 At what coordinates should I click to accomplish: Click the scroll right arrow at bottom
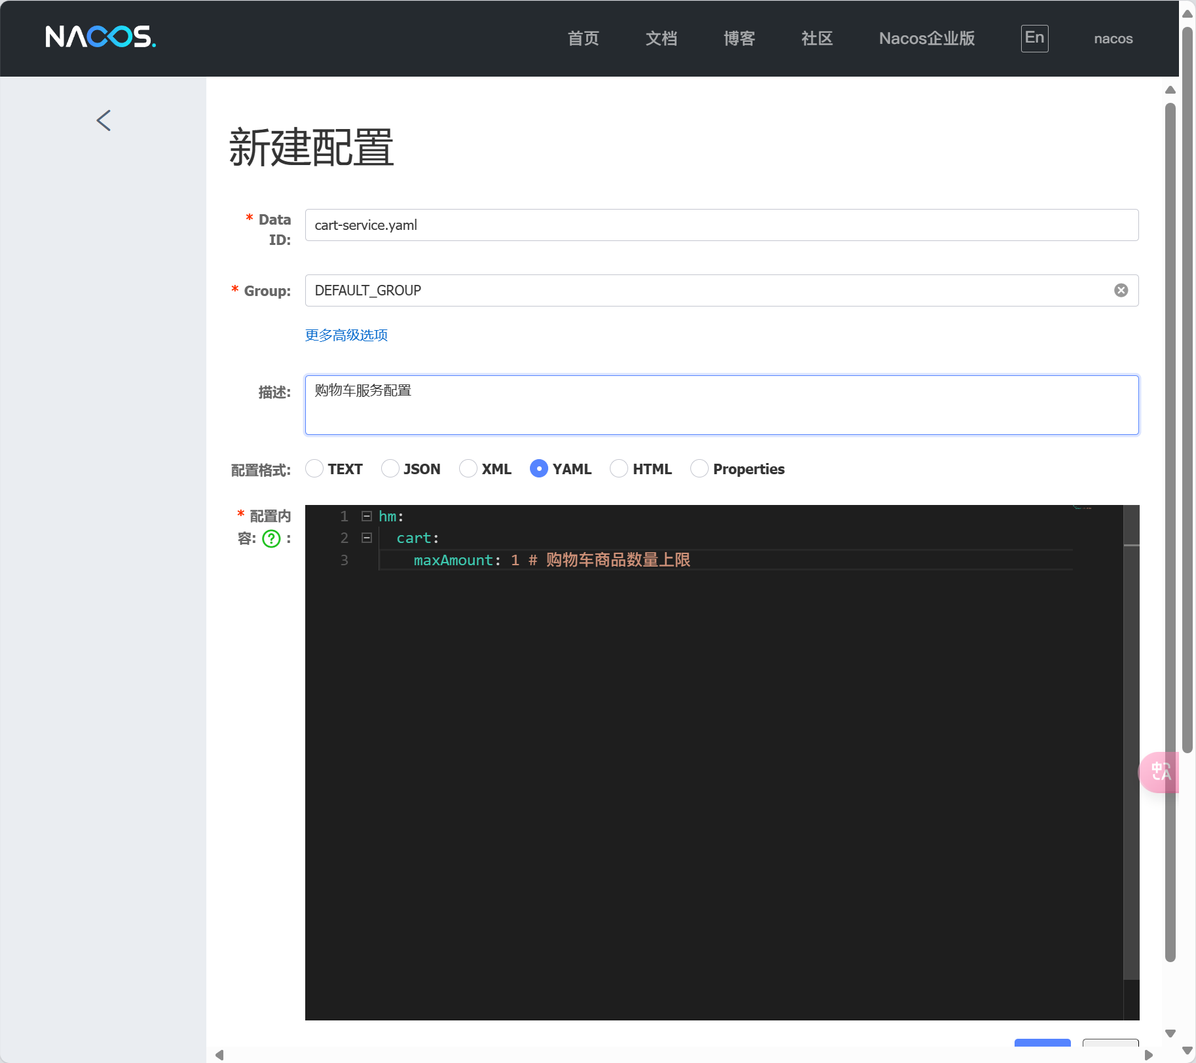pos(1148,1055)
